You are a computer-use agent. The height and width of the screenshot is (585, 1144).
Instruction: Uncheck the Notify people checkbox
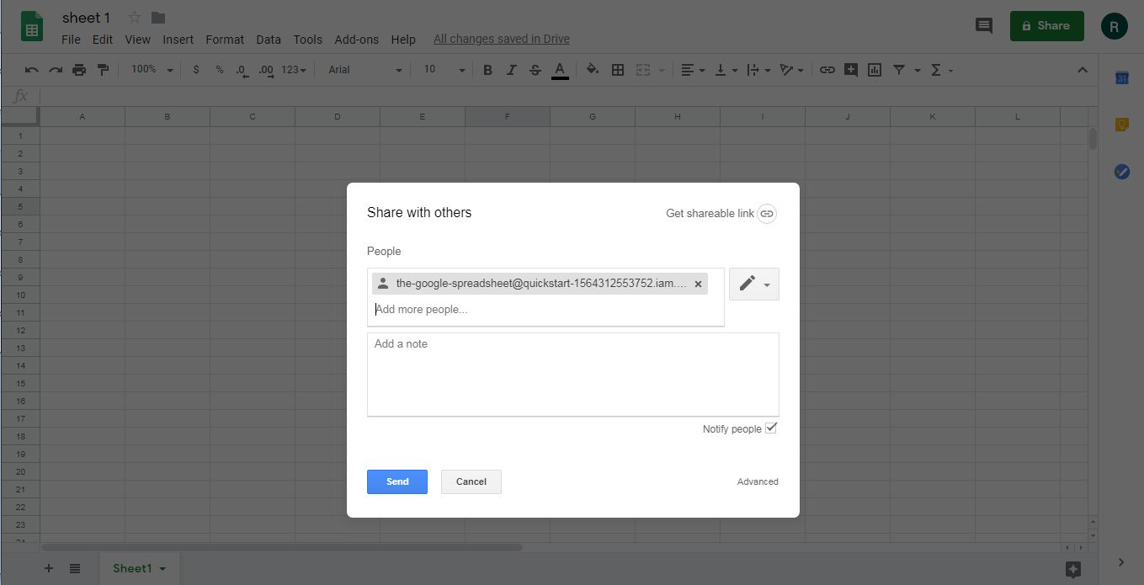click(x=771, y=428)
